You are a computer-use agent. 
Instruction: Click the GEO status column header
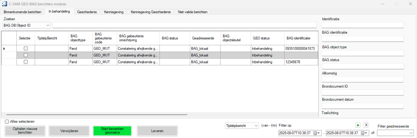click(x=268, y=38)
